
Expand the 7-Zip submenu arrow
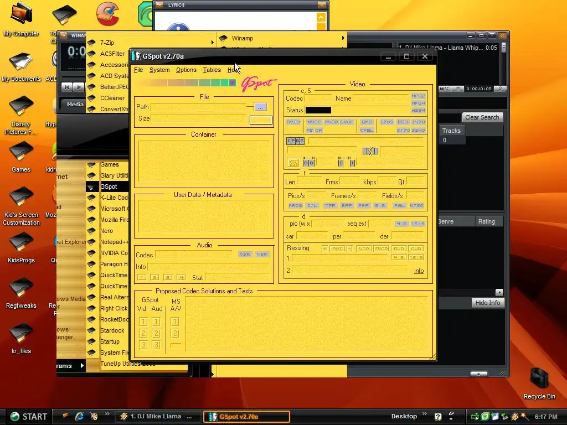pos(212,43)
